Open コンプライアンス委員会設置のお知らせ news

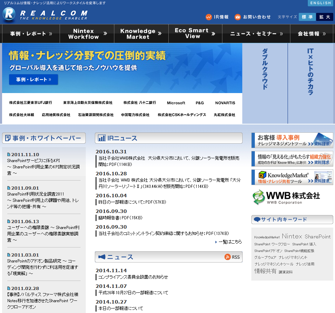coord(133,277)
